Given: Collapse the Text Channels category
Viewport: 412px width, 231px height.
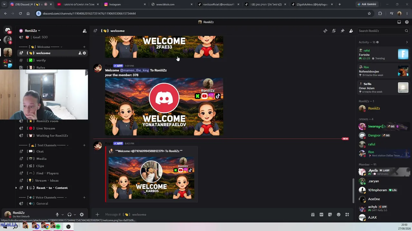Looking at the screenshot, I should (x=43, y=145).
